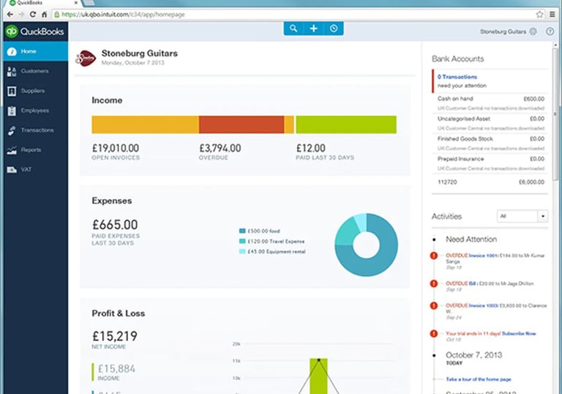This screenshot has height=394, width=562.
Task: Click the browser home icon
Action: (x=44, y=15)
